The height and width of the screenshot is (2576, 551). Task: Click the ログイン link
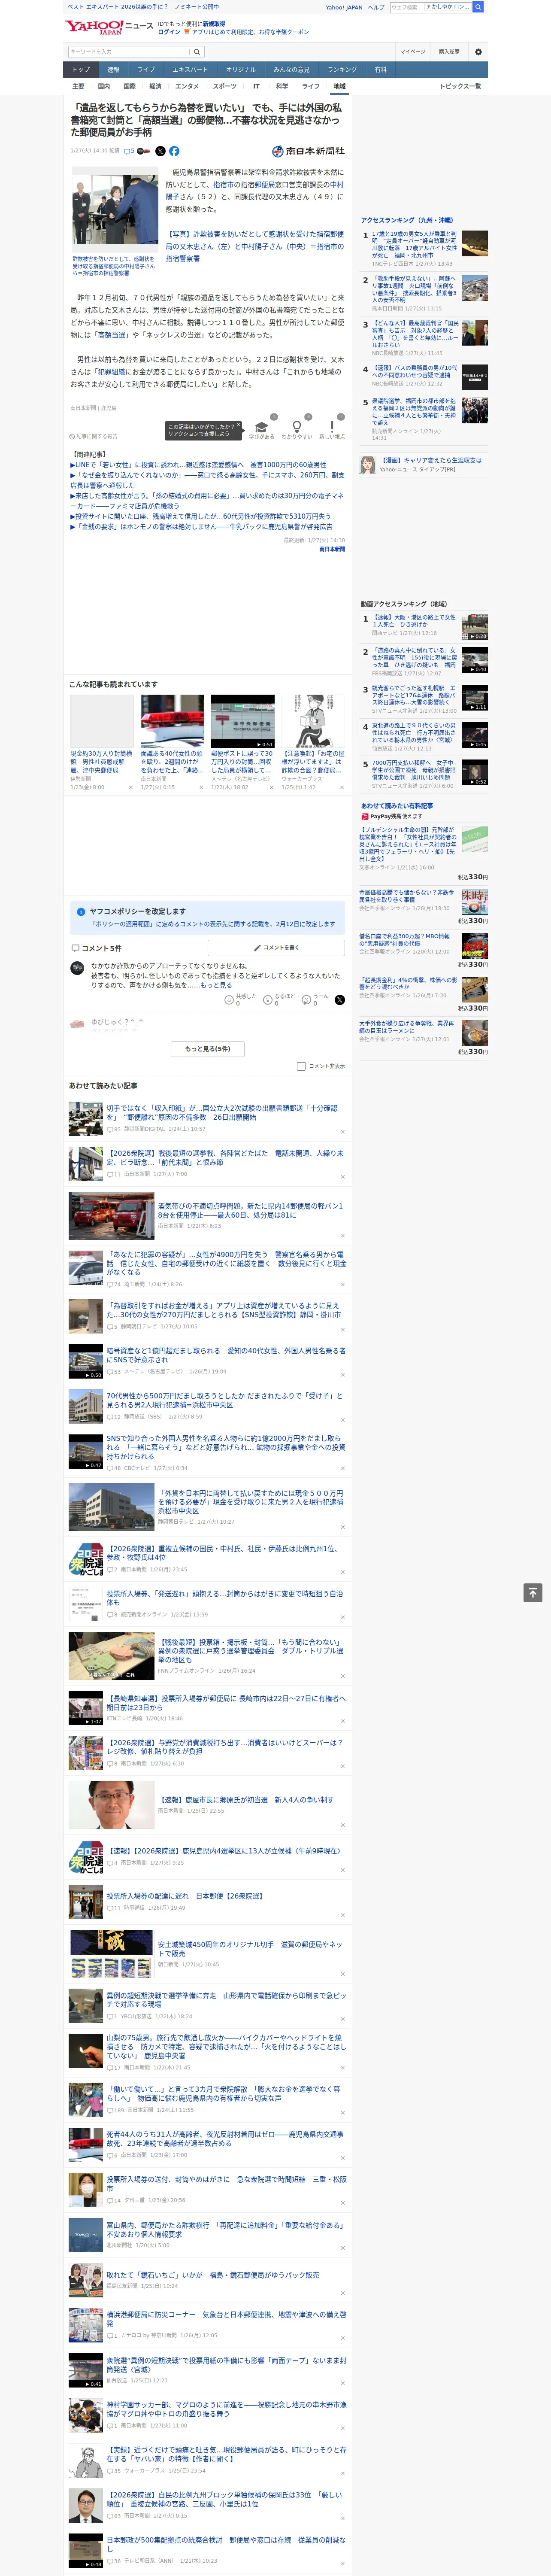(169, 32)
